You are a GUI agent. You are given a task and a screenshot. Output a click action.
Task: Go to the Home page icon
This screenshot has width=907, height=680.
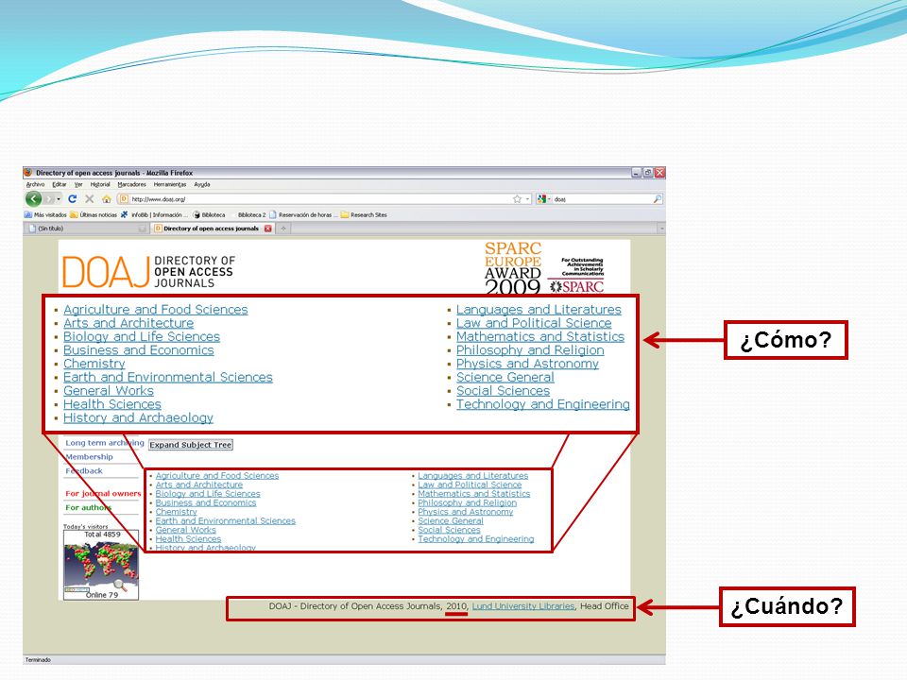pos(107,199)
